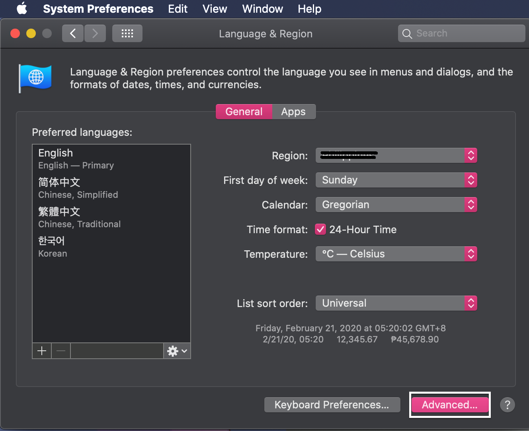Viewport: 529px width, 431px height.
Task: Open the gear actions menu
Action: click(177, 351)
